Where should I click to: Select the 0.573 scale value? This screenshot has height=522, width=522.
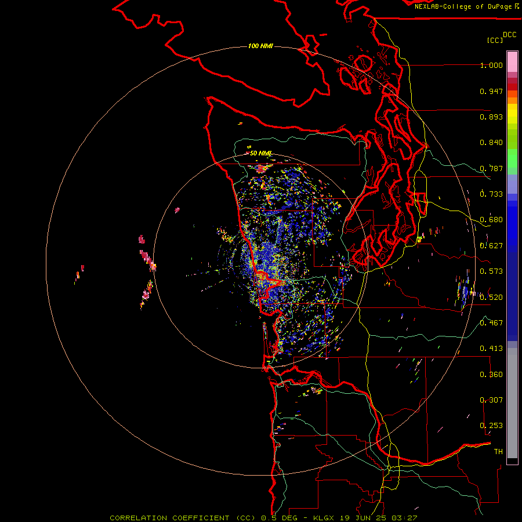tap(491, 271)
